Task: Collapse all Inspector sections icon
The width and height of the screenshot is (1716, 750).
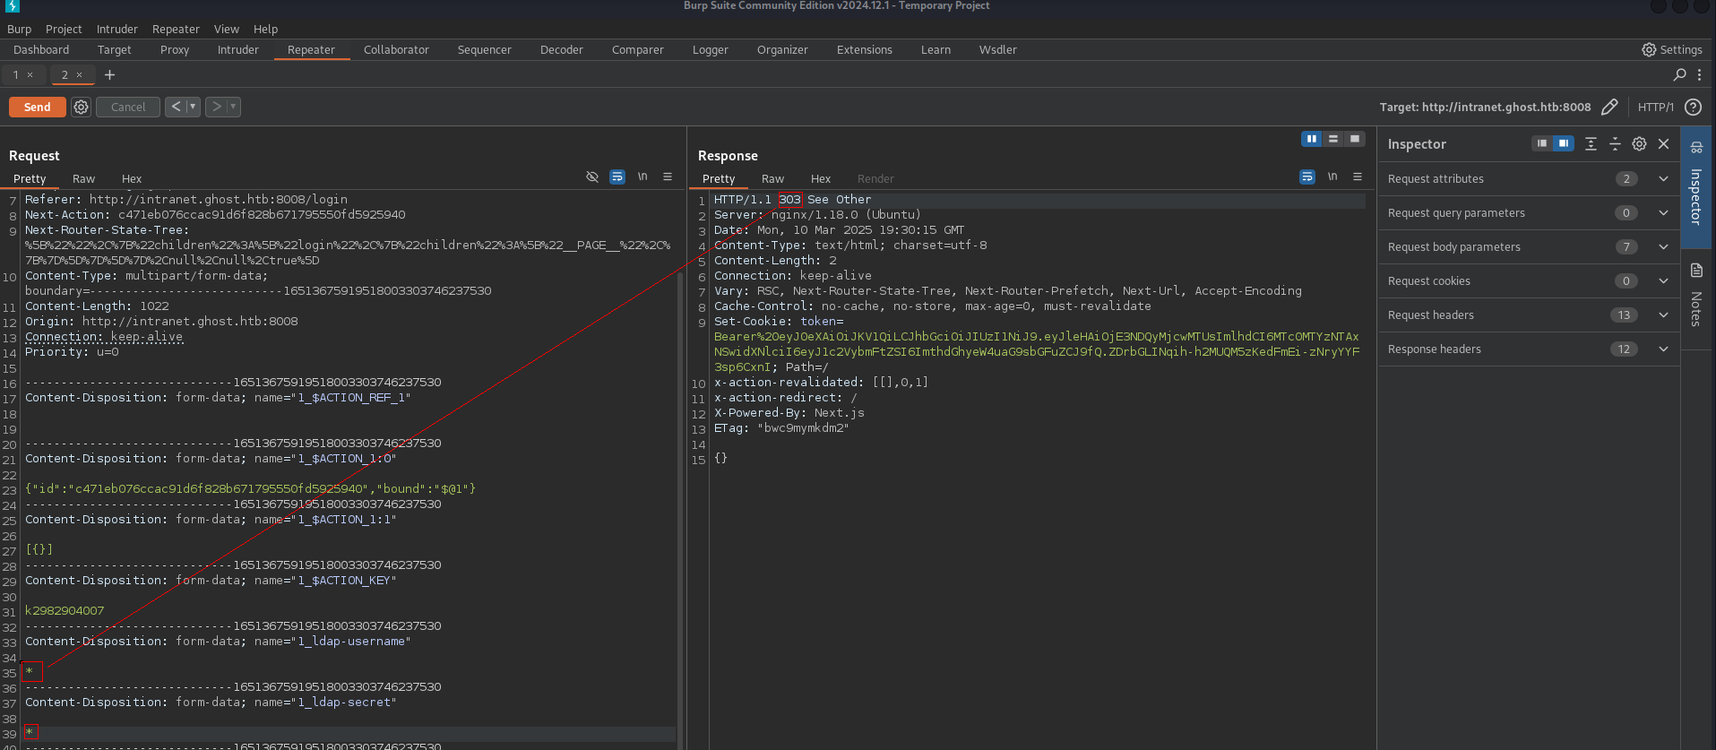Action: (1615, 143)
